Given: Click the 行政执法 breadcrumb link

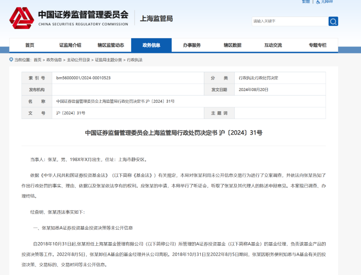Looking at the screenshot, I should (135, 60).
